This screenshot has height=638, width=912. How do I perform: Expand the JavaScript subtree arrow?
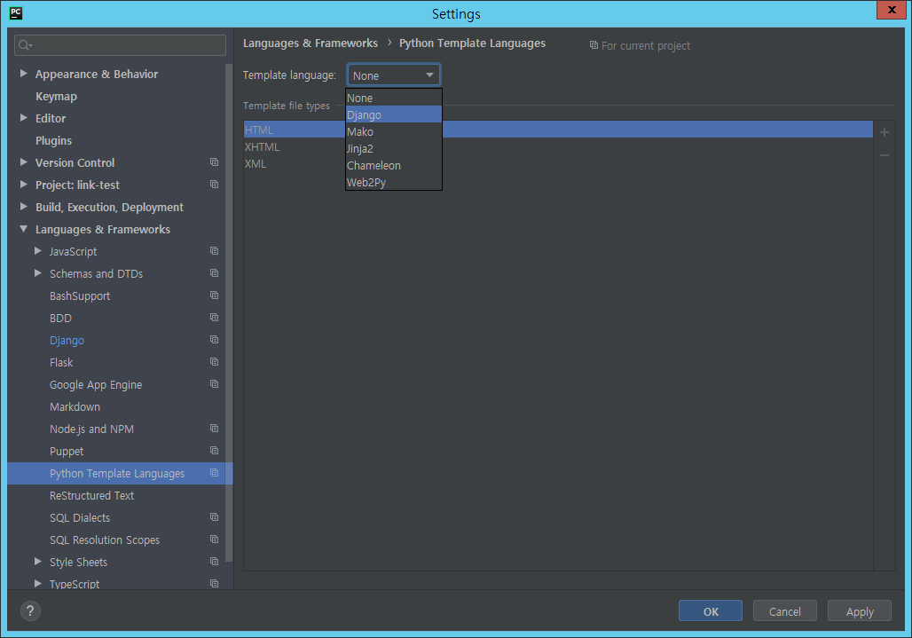(x=38, y=250)
